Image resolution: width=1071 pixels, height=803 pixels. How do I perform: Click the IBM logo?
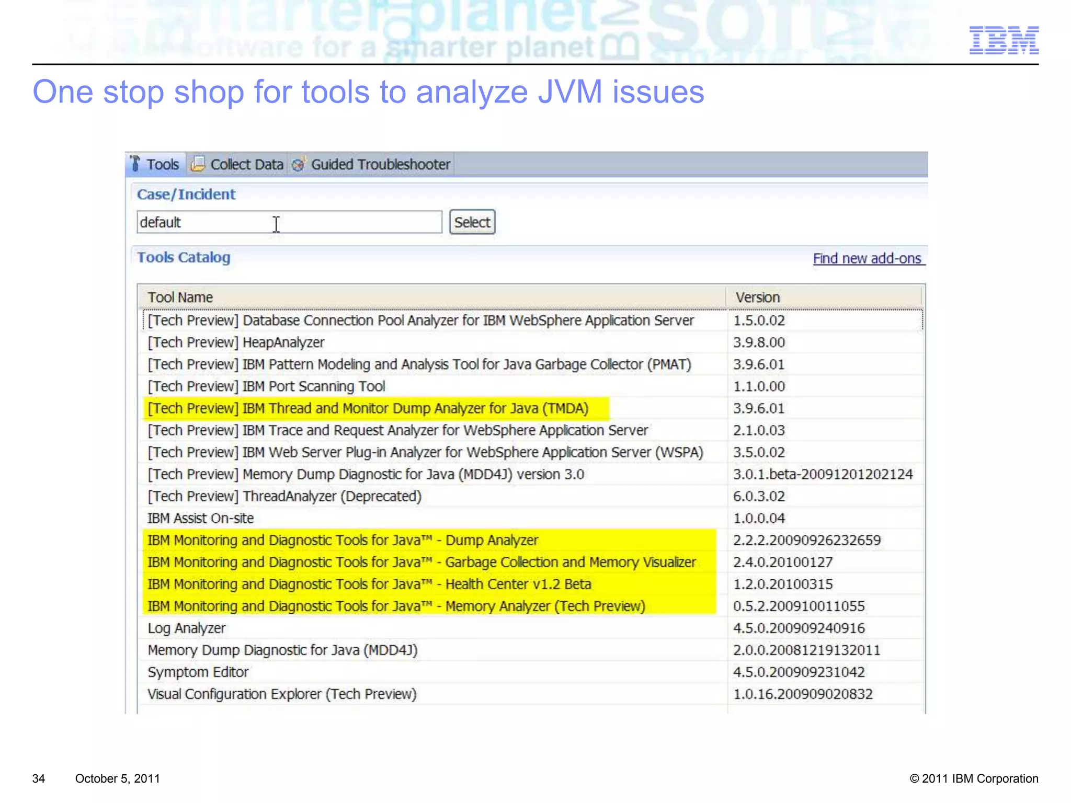click(1004, 40)
